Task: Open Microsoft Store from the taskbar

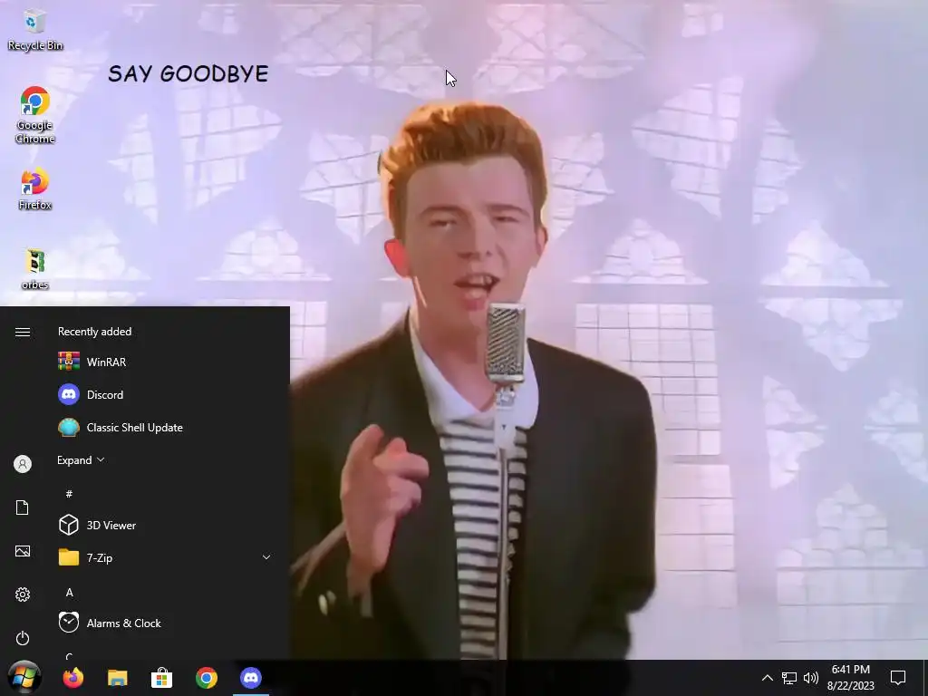Action: 161,678
